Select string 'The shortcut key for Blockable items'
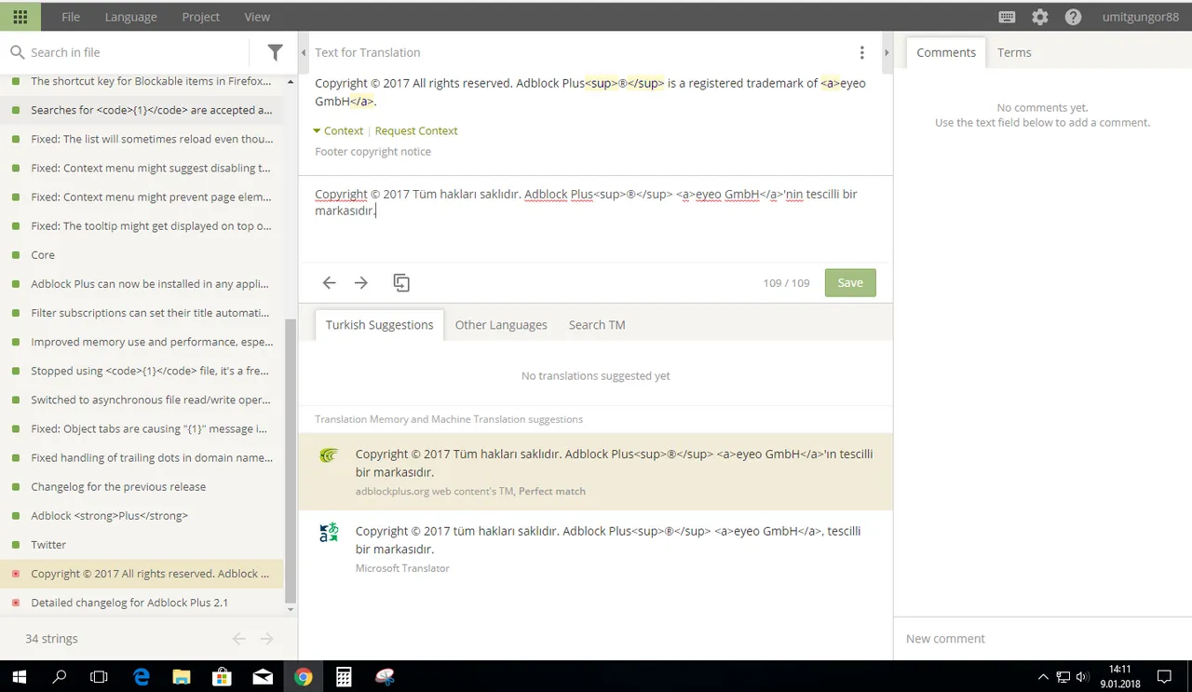The image size is (1192, 692). [142, 81]
